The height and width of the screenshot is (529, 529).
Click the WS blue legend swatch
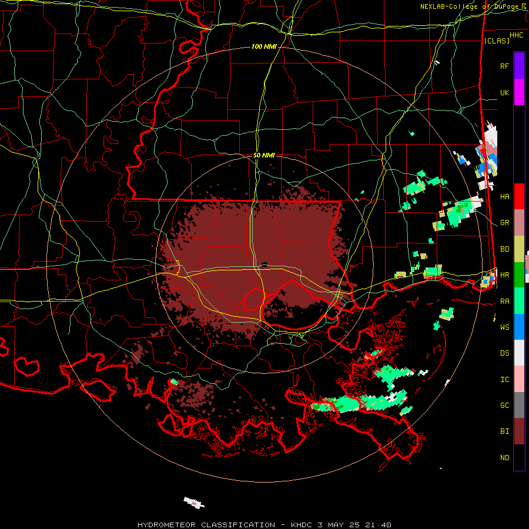519,327
